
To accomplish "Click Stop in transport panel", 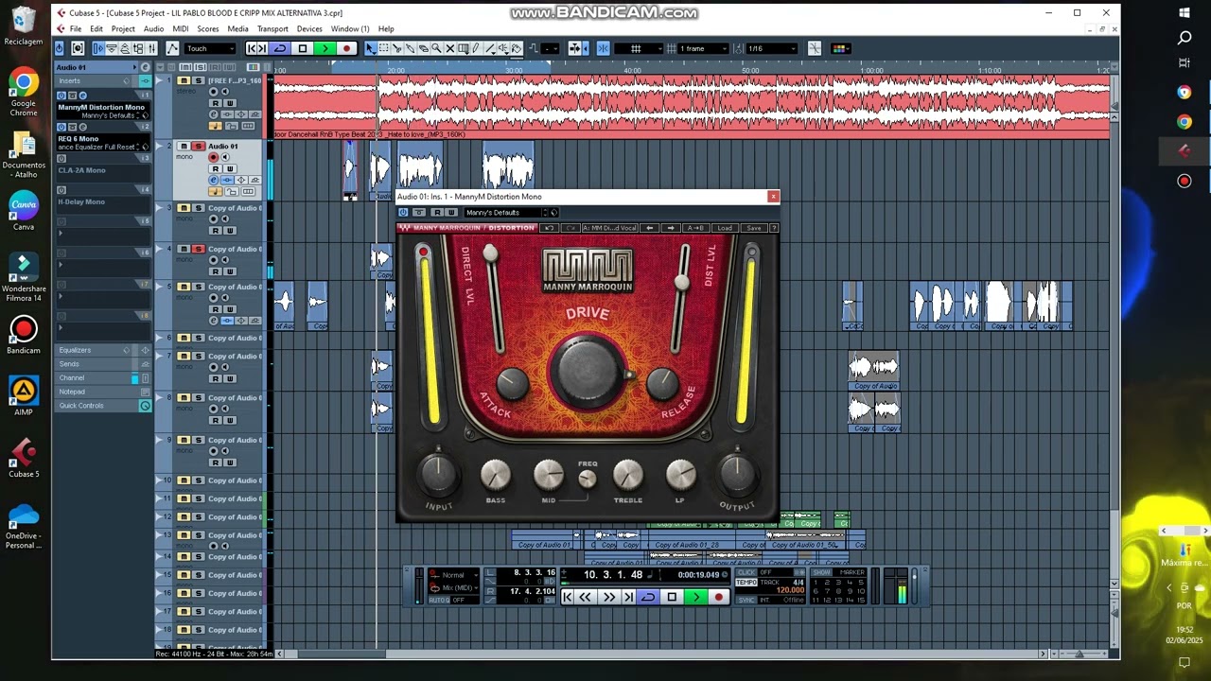I will [x=672, y=597].
